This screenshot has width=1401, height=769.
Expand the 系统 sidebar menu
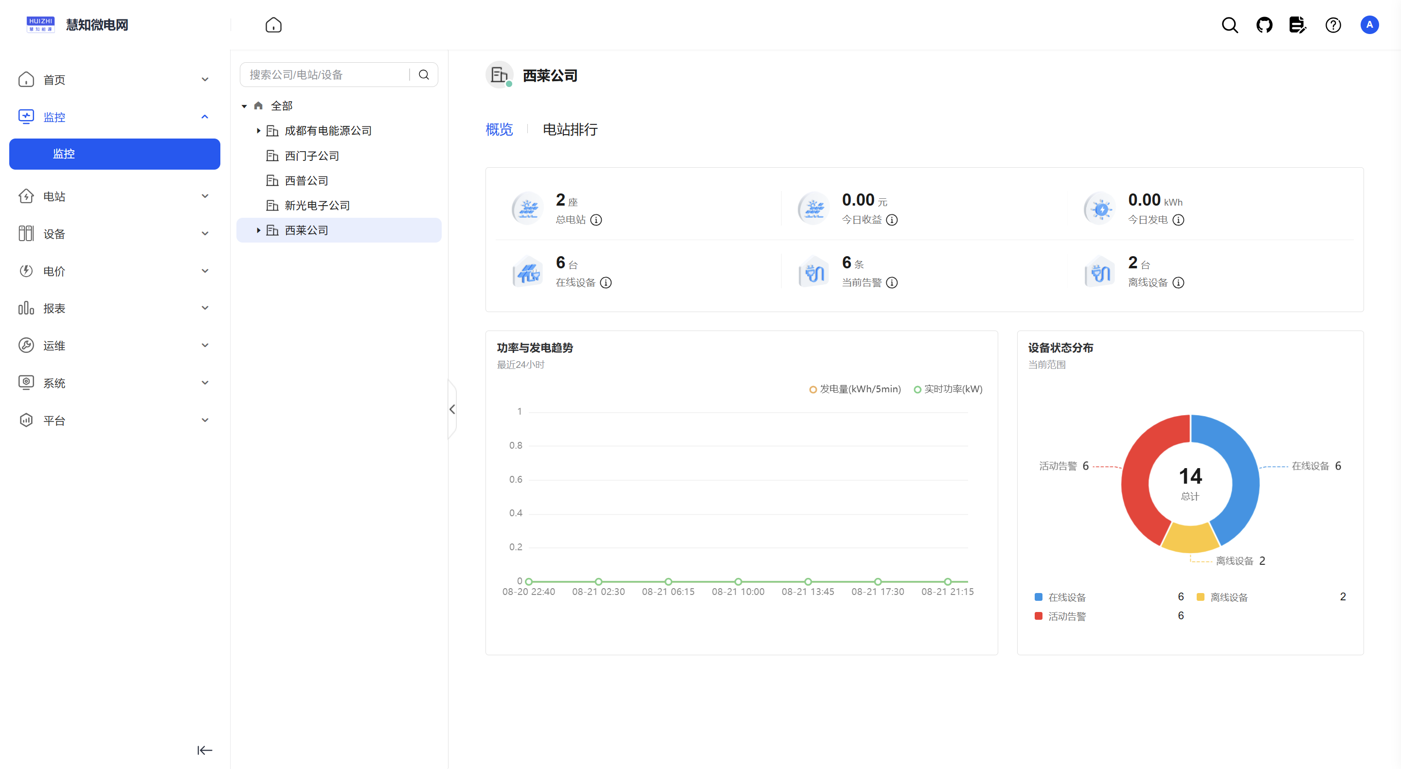coord(115,383)
